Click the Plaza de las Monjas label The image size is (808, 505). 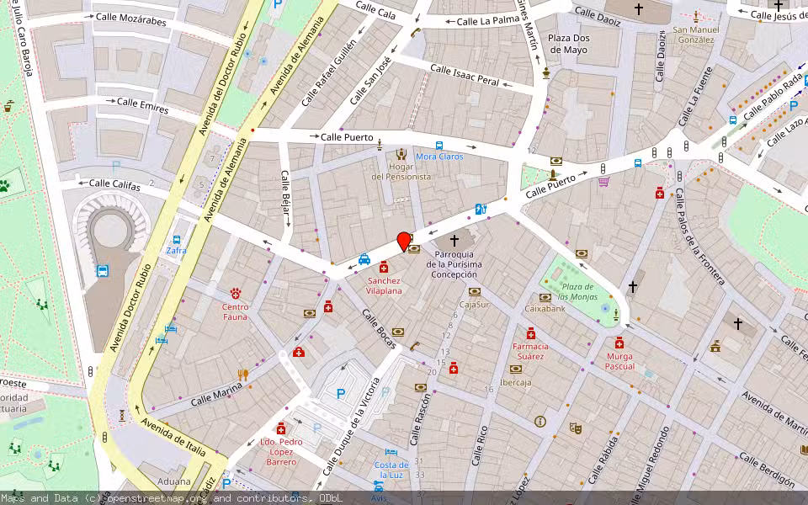tap(577, 292)
